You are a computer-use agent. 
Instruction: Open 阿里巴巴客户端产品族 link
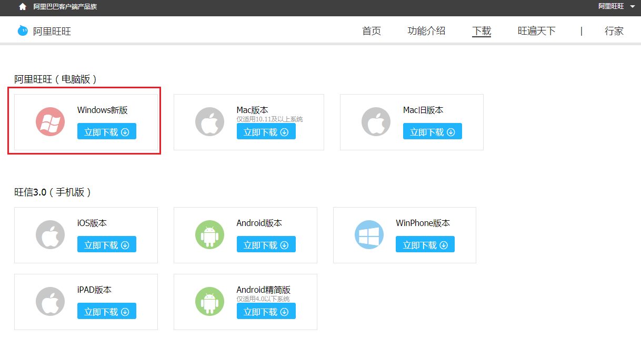click(65, 7)
